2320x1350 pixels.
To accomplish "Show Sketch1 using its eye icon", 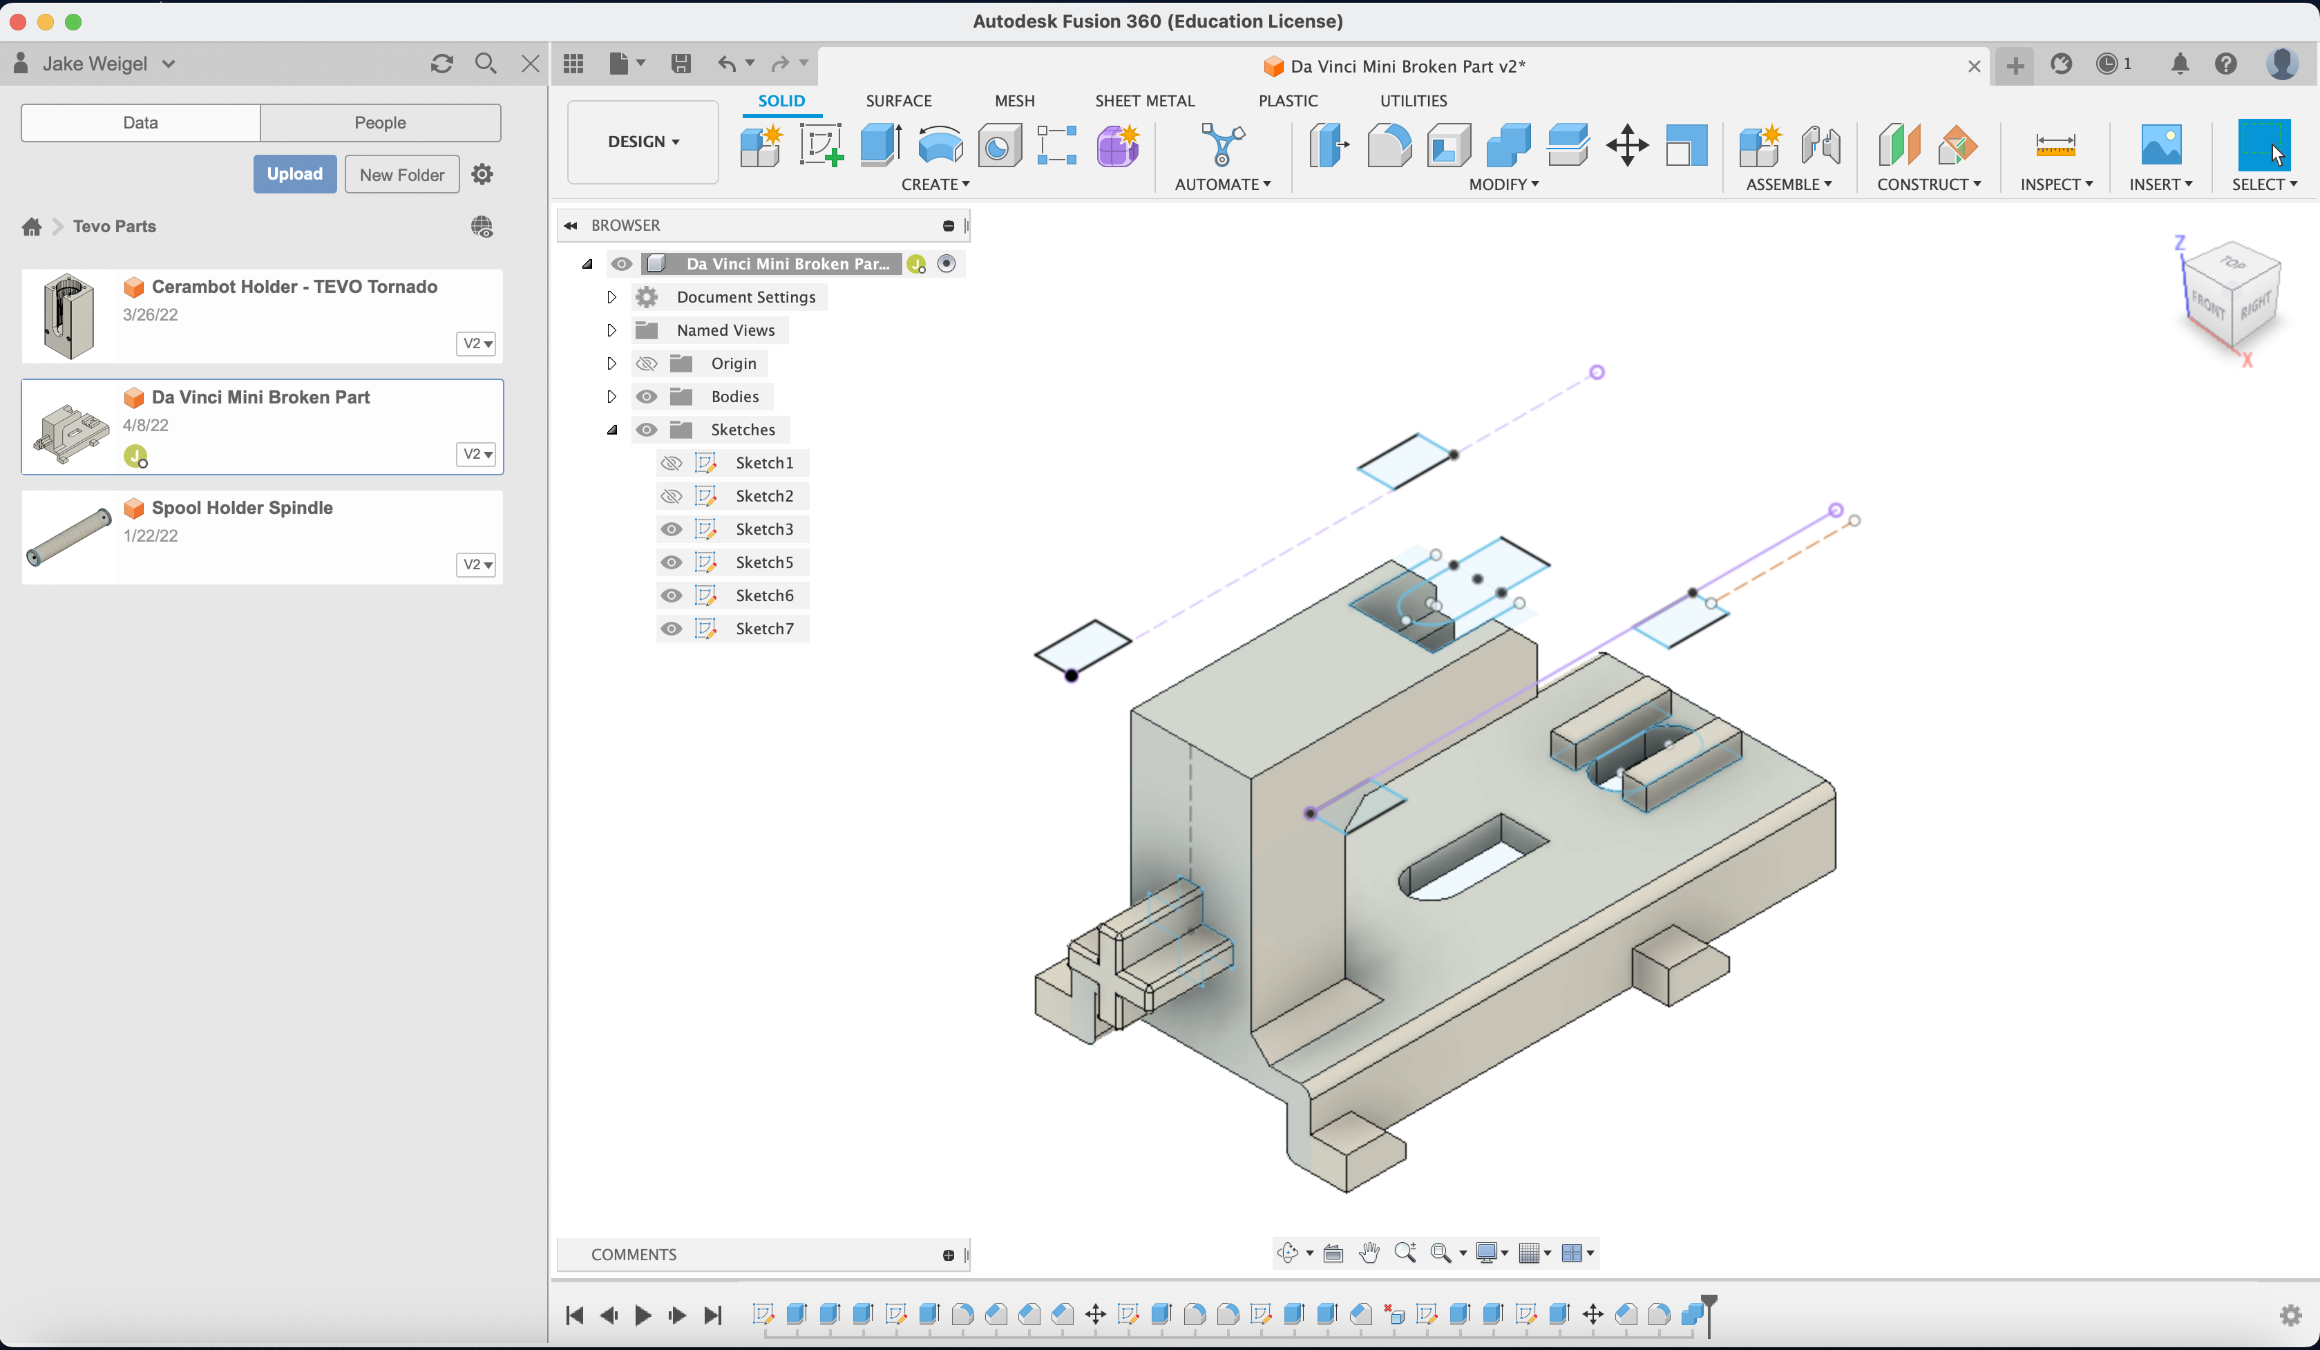I will [671, 462].
